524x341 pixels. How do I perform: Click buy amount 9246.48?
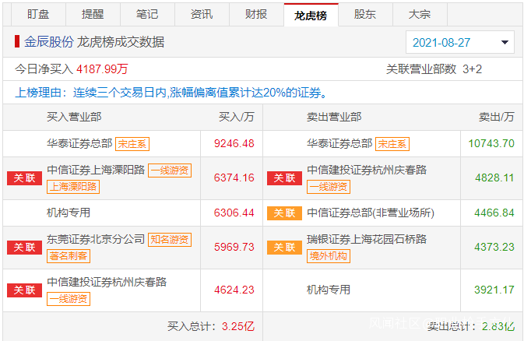pyautogui.click(x=234, y=143)
